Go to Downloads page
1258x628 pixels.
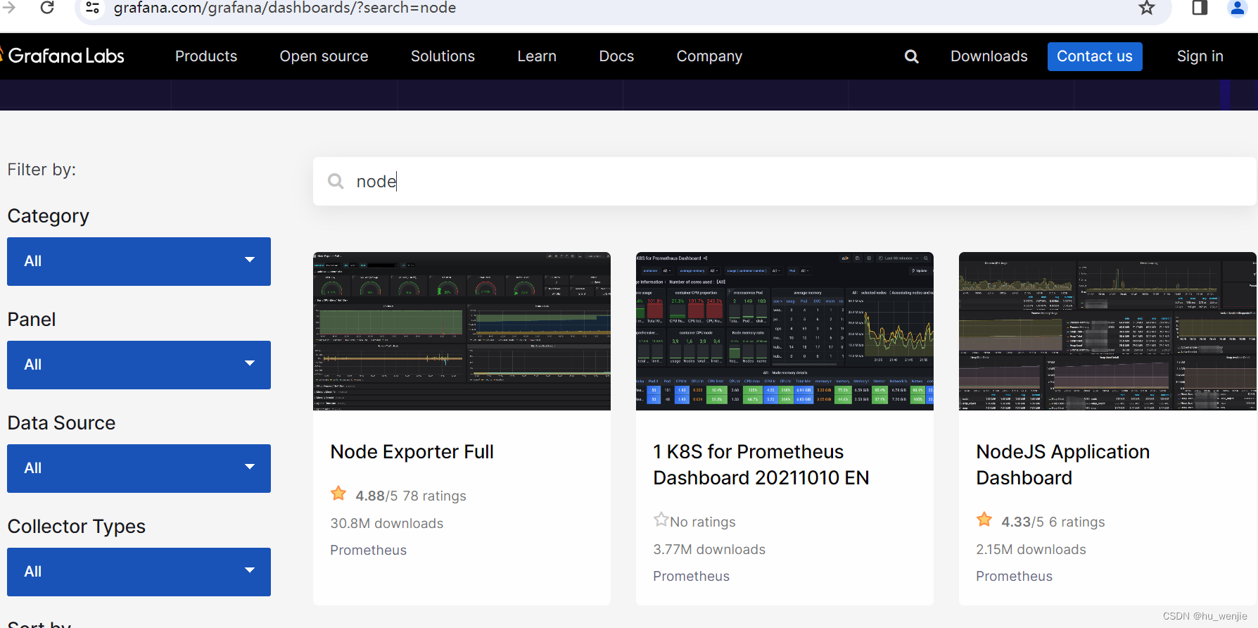pos(989,56)
